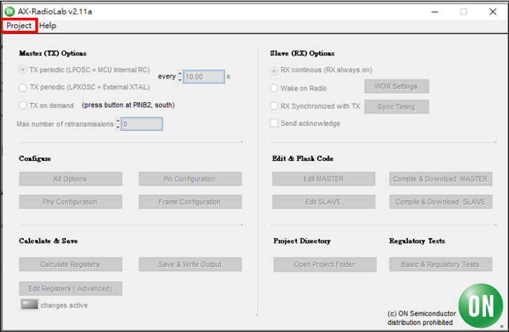Open Phy Configuration
This screenshot has width=509, height=332.
70,202
